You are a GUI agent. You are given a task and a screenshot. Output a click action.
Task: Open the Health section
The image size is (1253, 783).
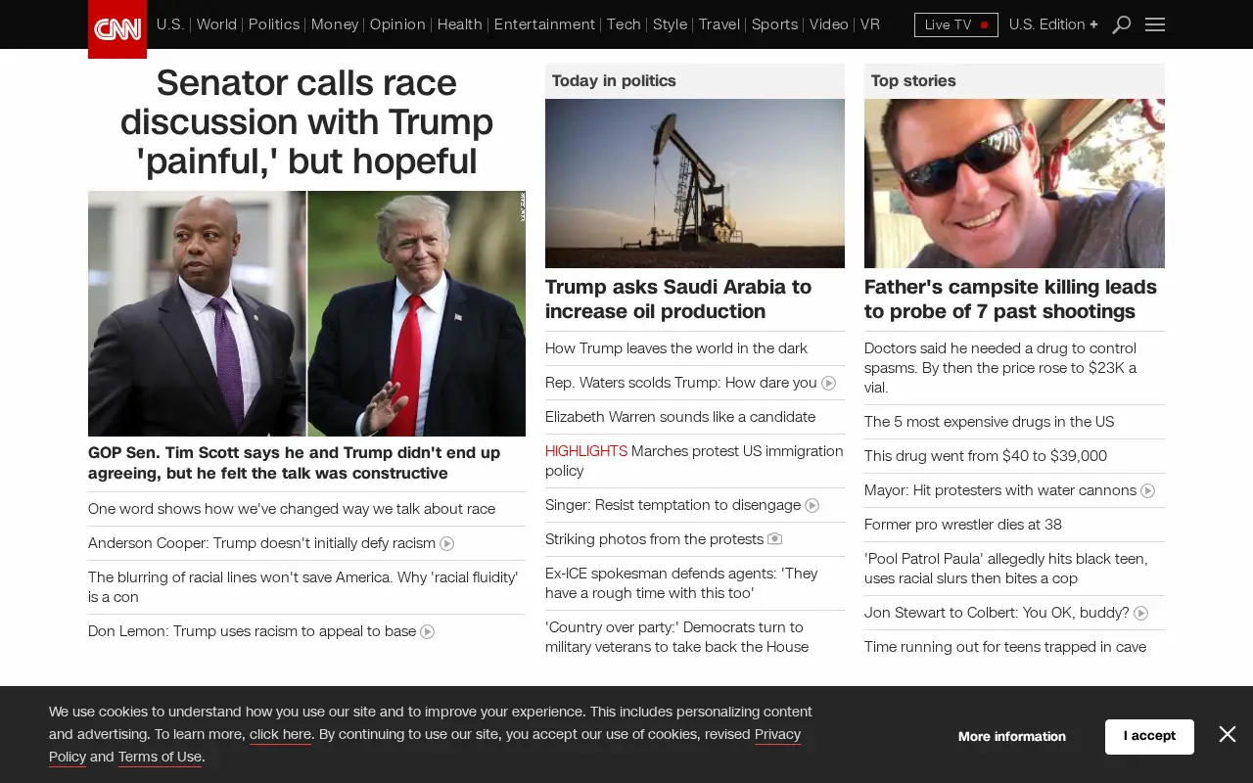(460, 24)
